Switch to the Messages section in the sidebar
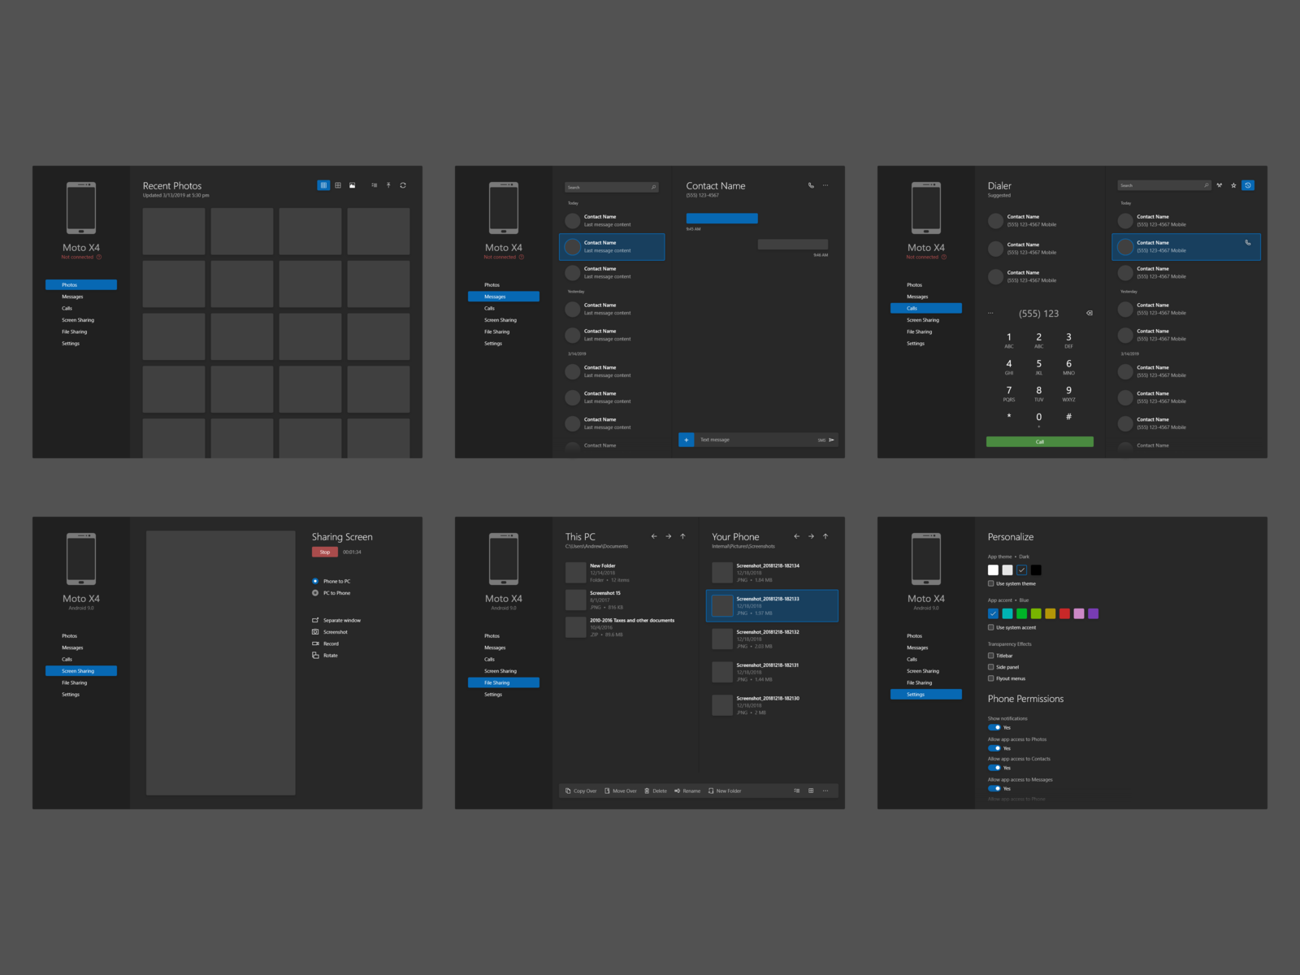 (x=504, y=297)
